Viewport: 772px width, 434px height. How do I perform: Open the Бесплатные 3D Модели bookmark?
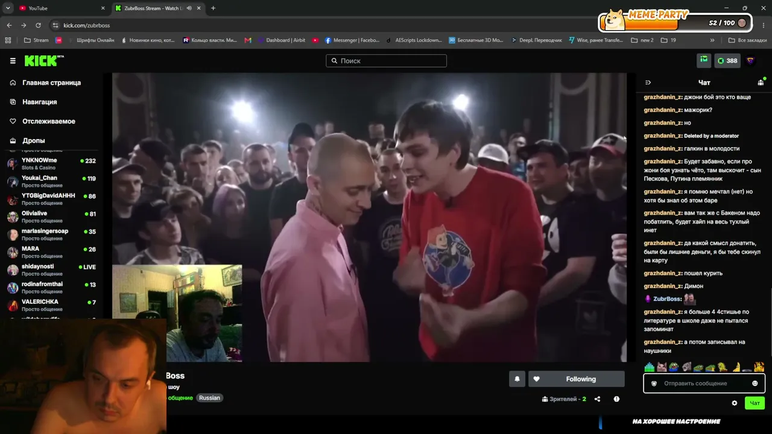click(x=476, y=40)
